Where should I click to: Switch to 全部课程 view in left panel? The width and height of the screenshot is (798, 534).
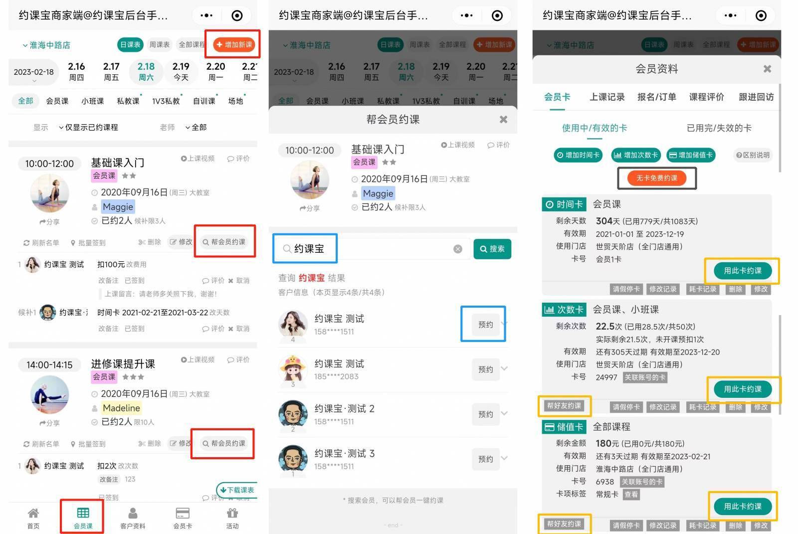point(192,44)
